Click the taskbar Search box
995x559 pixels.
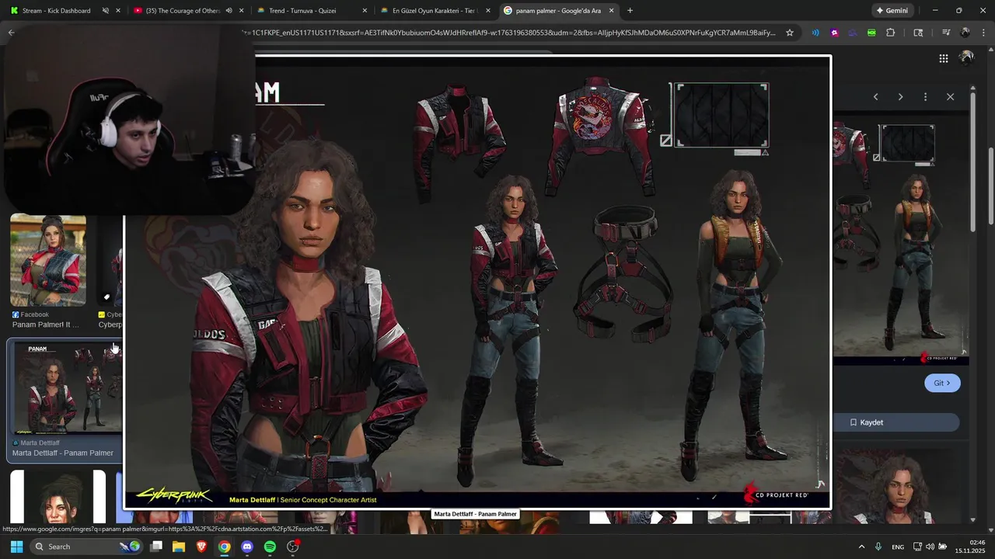pos(87,547)
